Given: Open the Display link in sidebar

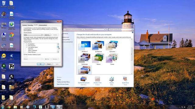Looking at the screenshot, I should pyautogui.click(x=59, y=80).
